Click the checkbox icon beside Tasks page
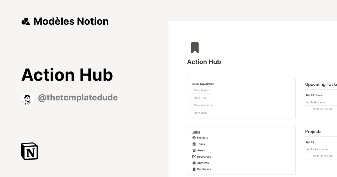The height and width of the screenshot is (177, 337). point(194,144)
